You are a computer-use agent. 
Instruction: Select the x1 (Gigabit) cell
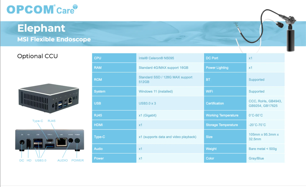coord(170,115)
